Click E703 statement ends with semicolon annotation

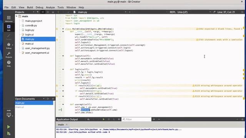point(219,39)
